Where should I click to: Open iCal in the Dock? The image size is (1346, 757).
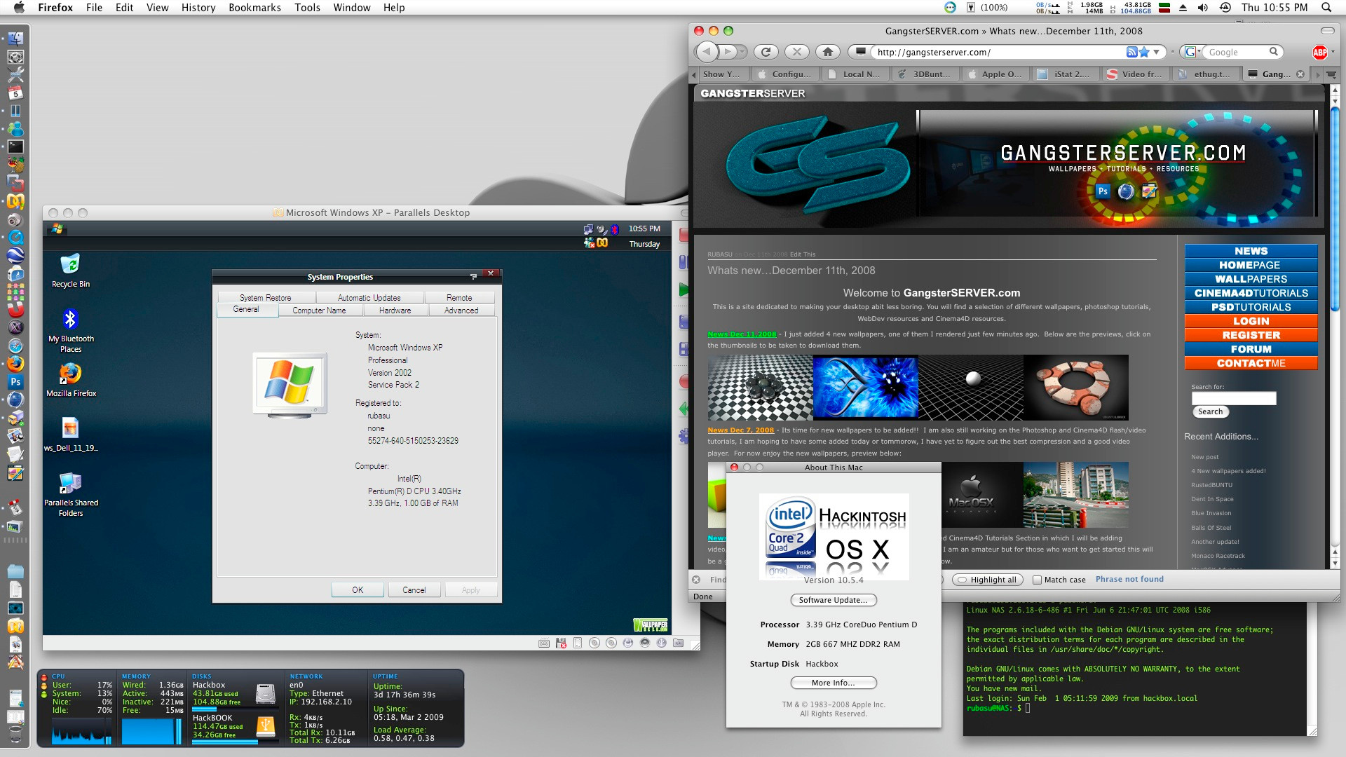tap(15, 93)
